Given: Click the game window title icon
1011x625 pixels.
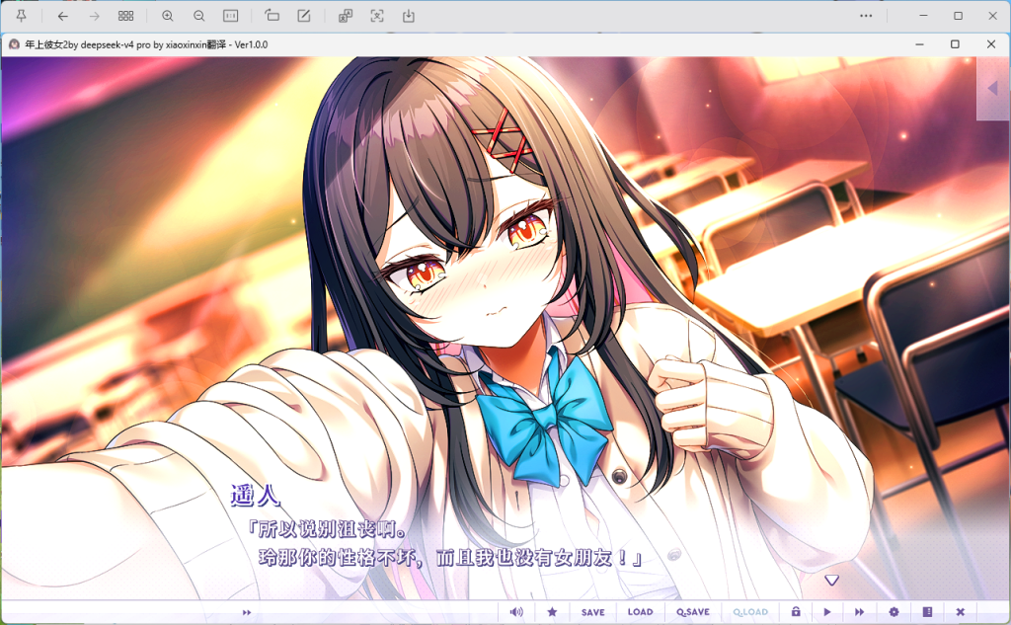Looking at the screenshot, I should click(x=14, y=44).
